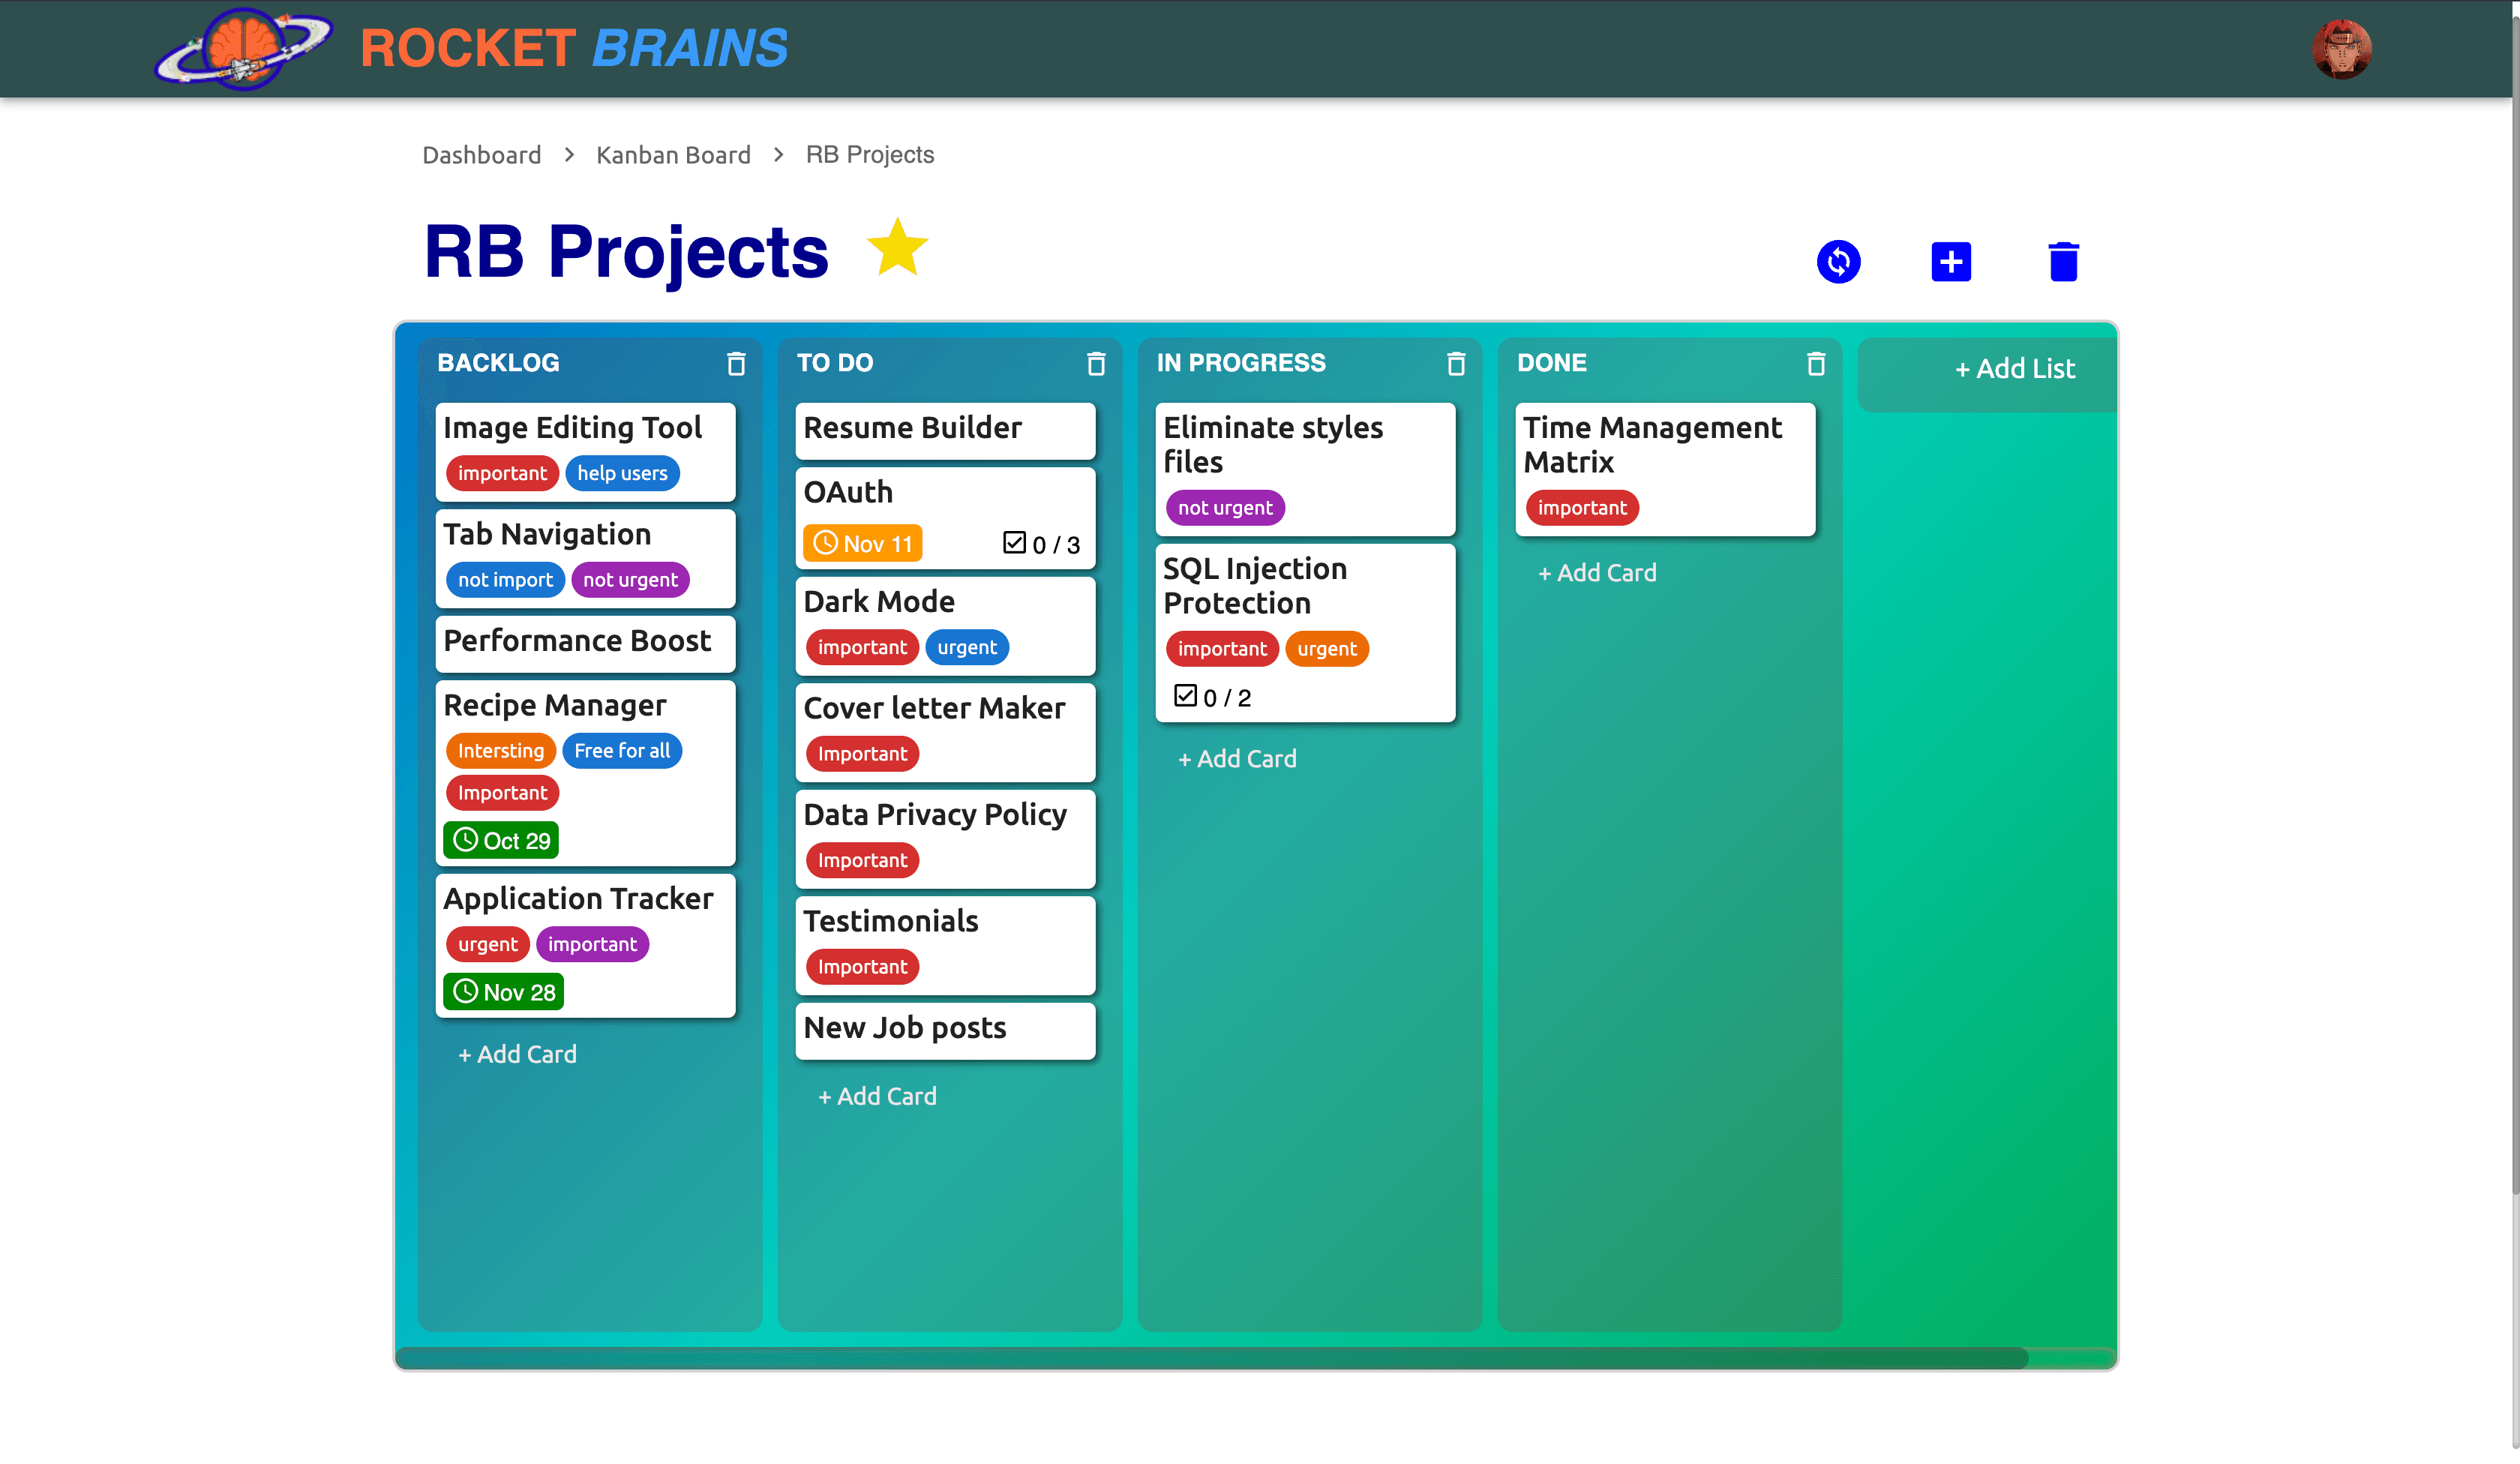Click the blue 'help users' label

[x=622, y=473]
